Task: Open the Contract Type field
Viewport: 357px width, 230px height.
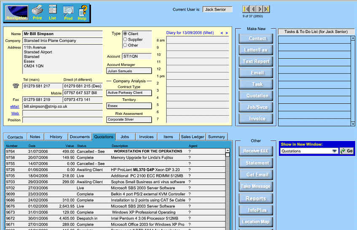Action: [x=129, y=93]
